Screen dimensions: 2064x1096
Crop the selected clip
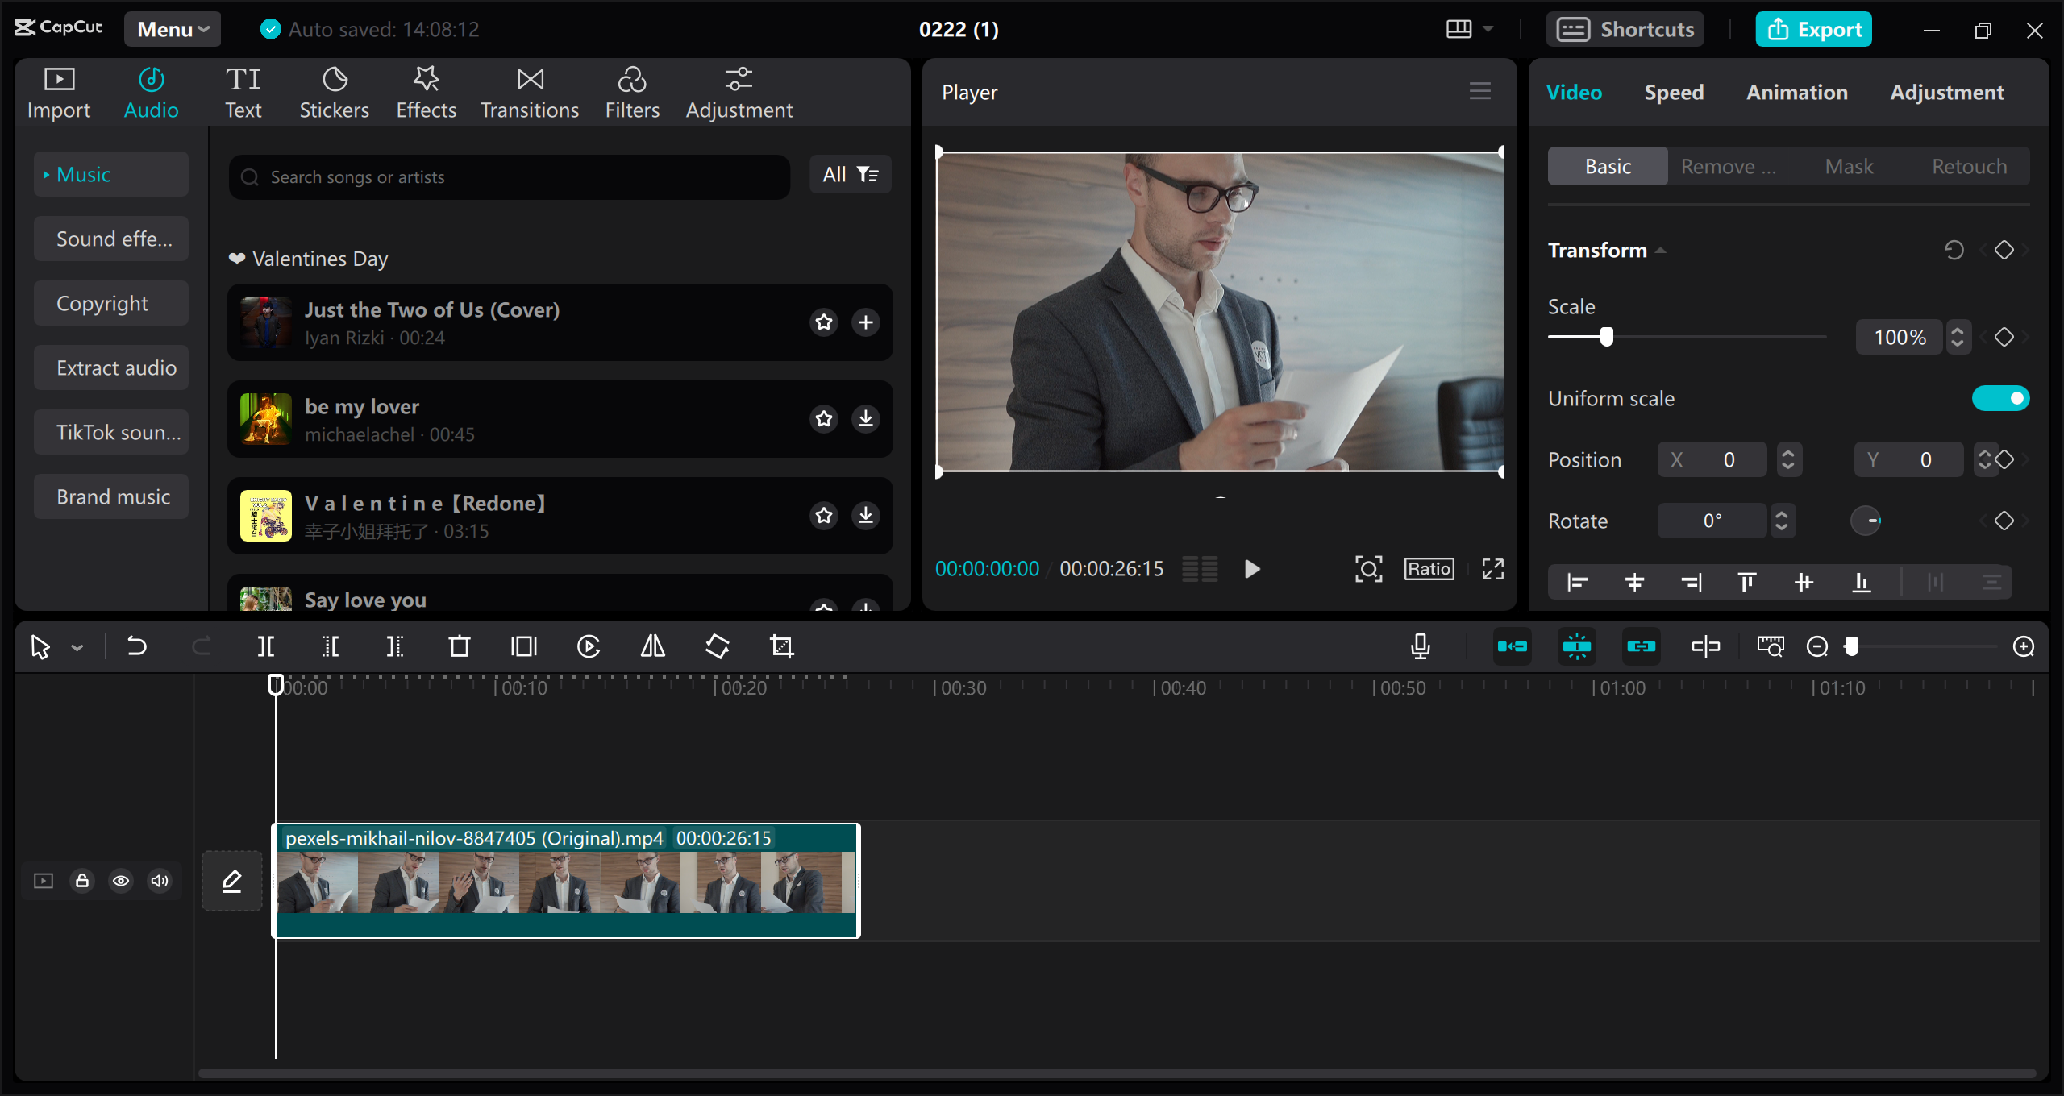(782, 646)
